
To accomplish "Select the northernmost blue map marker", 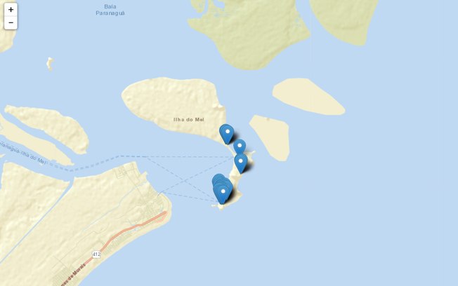I will [227, 134].
